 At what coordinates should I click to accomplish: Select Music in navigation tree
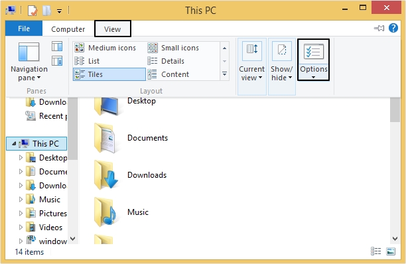pos(50,199)
